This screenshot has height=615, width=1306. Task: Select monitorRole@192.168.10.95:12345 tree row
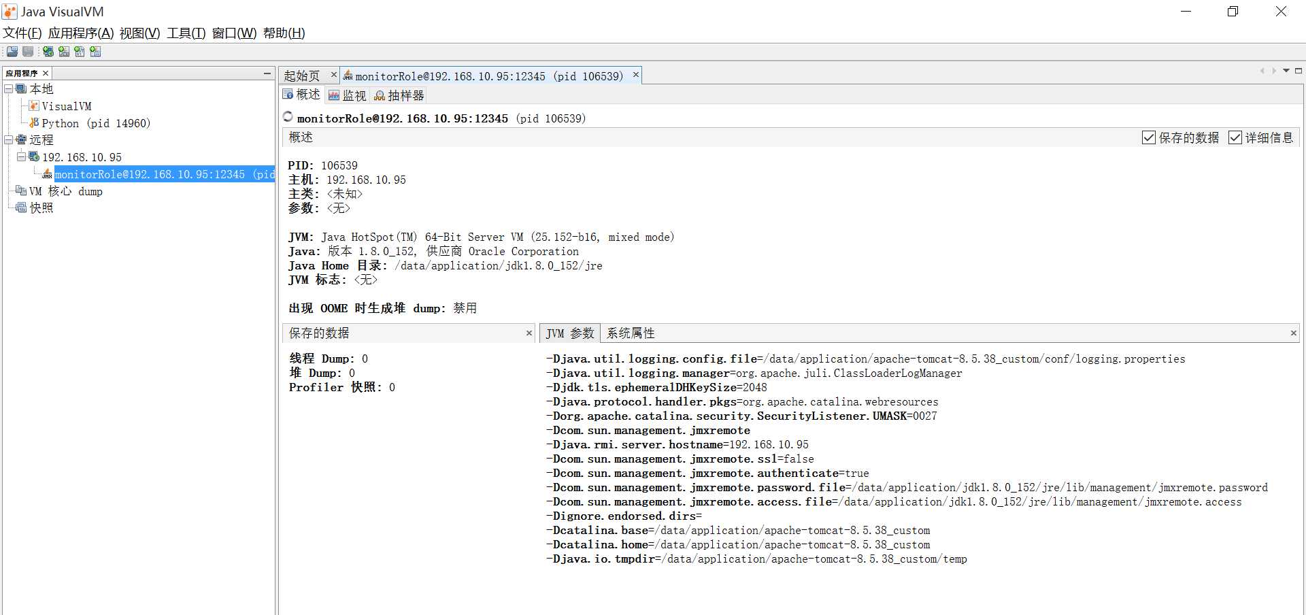(x=164, y=174)
